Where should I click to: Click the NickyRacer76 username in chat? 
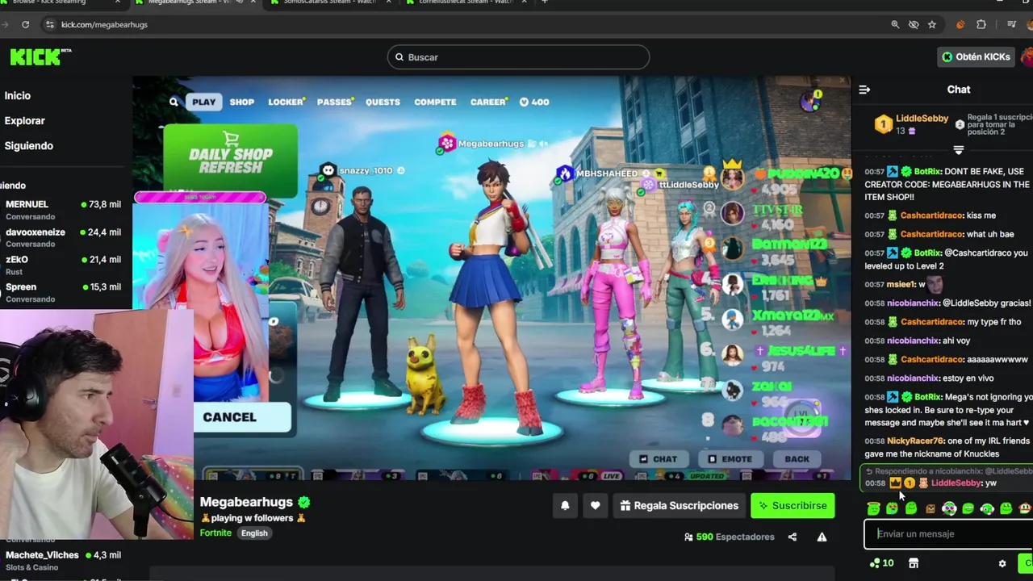pyautogui.click(x=915, y=441)
